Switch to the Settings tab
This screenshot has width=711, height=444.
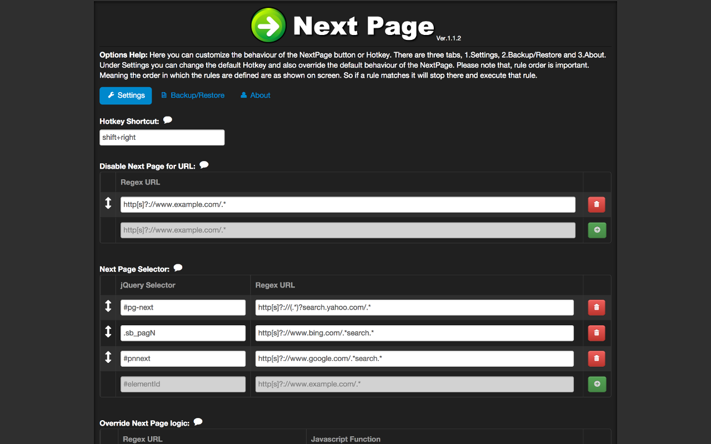pyautogui.click(x=126, y=95)
